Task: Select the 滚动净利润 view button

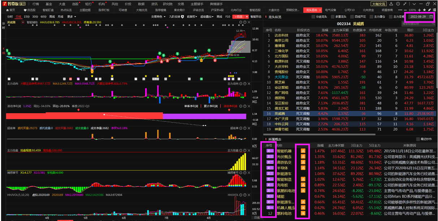Action: click(x=230, y=106)
